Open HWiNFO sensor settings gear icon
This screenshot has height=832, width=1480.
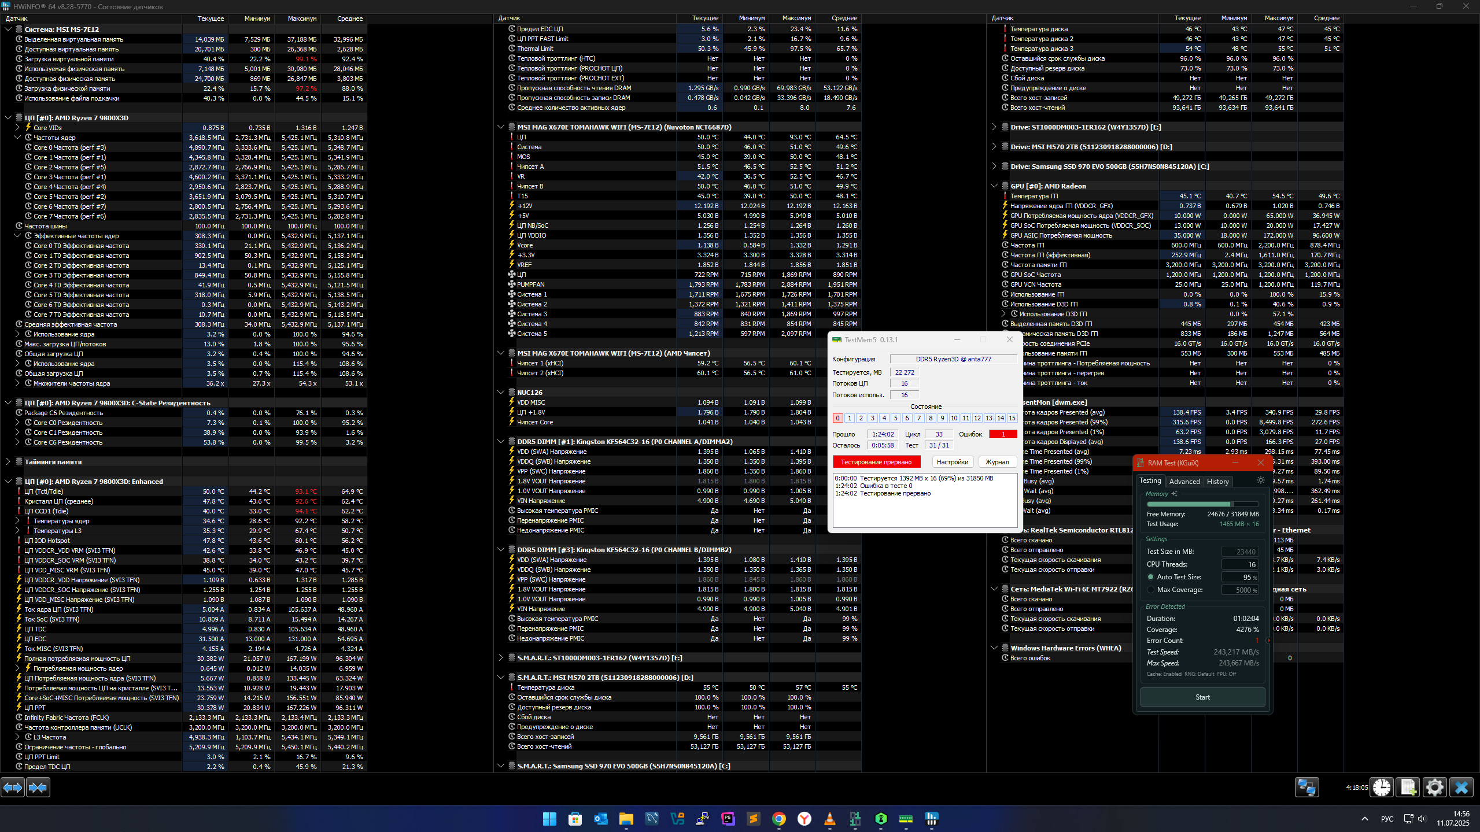click(1434, 787)
